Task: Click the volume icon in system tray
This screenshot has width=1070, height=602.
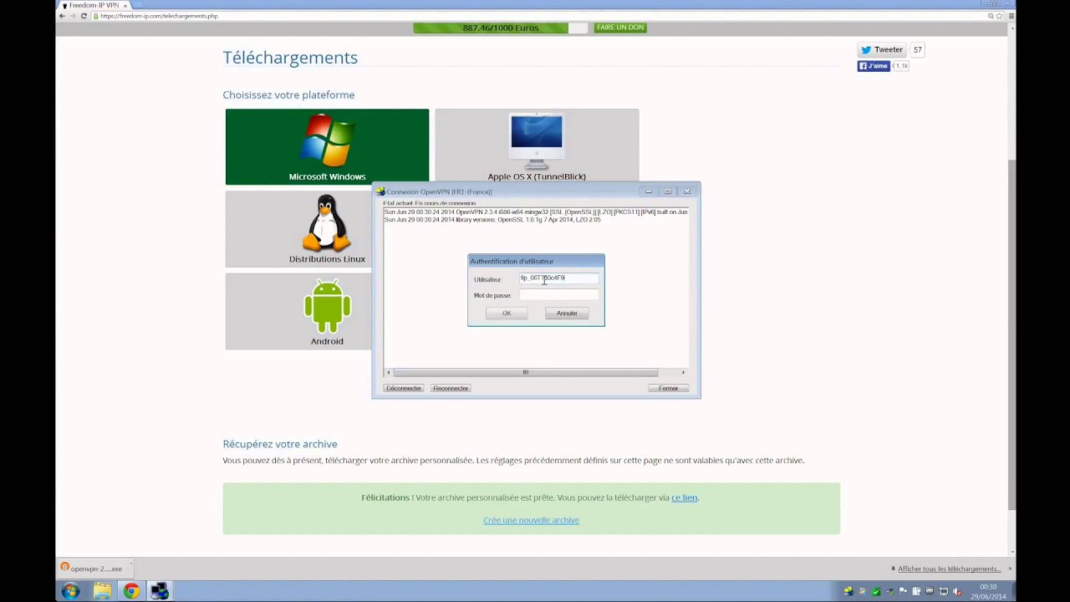Action: click(x=956, y=592)
